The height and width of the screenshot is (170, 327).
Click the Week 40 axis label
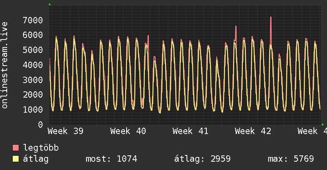tap(128, 131)
